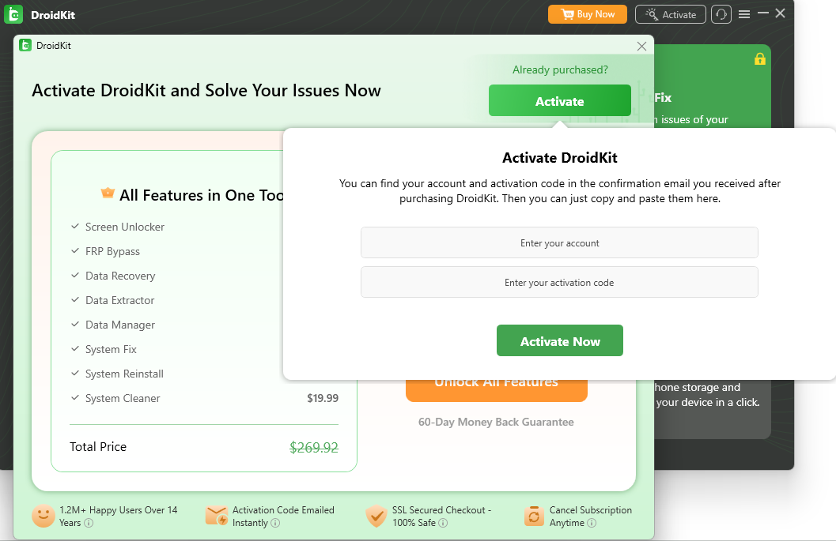Click the yellow lock icon on green card
Image resolution: width=836 pixels, height=541 pixels.
click(760, 58)
